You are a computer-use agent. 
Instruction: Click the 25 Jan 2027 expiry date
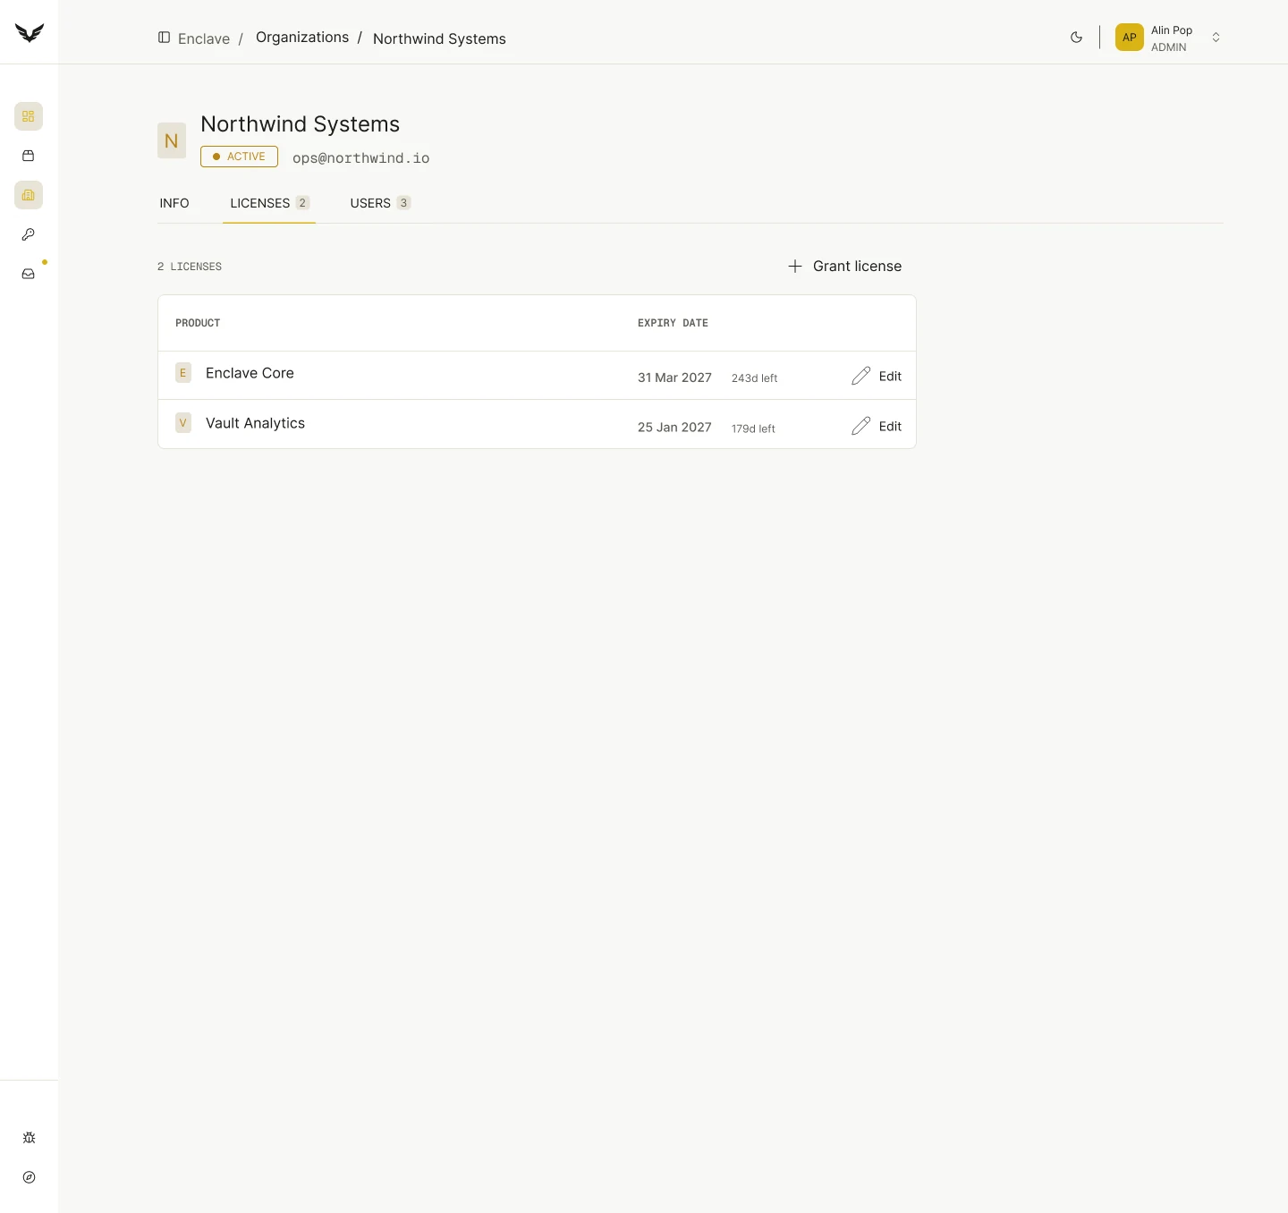point(674,428)
